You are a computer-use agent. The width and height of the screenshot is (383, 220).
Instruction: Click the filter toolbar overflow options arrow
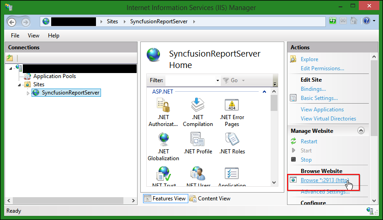[x=275, y=84]
